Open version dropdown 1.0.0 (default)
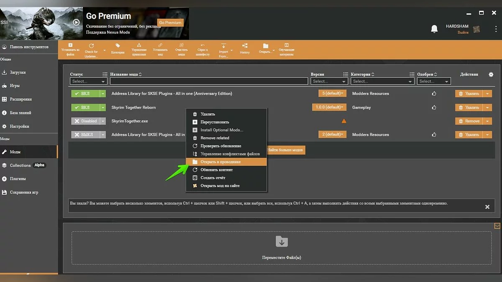Viewport: 502px width, 282px height. (329, 107)
